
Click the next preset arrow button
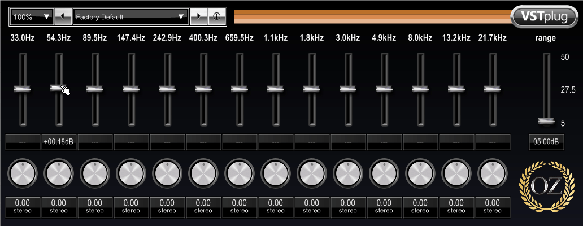tap(198, 17)
